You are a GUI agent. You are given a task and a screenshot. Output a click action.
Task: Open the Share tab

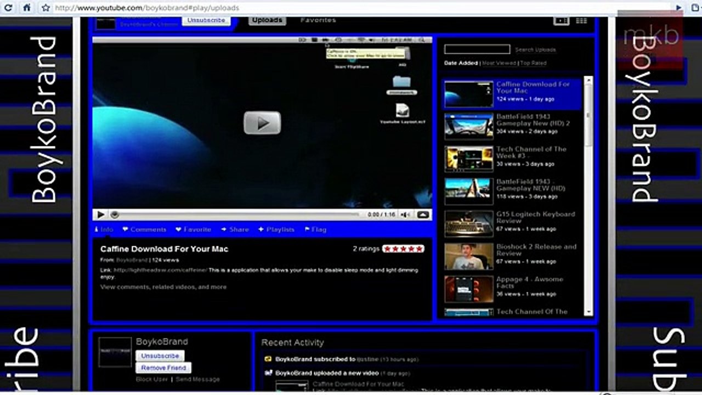coord(235,230)
